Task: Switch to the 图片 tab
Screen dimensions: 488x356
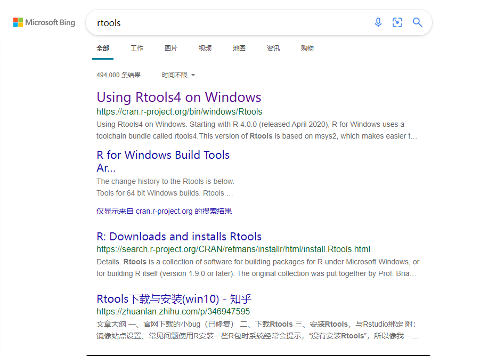Action: tap(171, 48)
